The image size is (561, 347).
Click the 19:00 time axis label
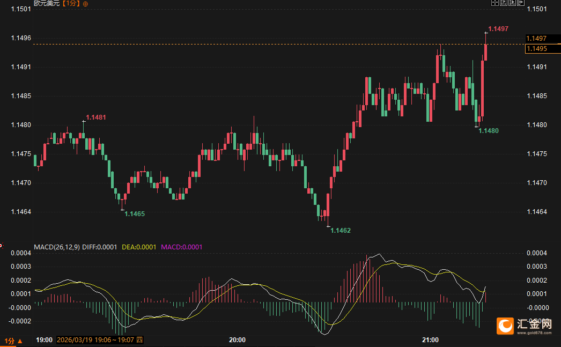(x=44, y=340)
